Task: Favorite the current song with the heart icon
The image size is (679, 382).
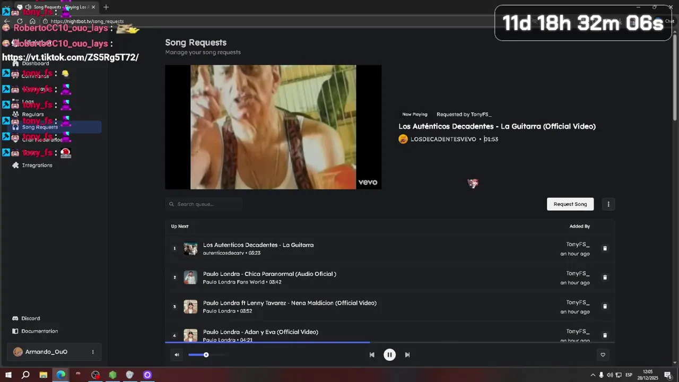Action: point(603,355)
